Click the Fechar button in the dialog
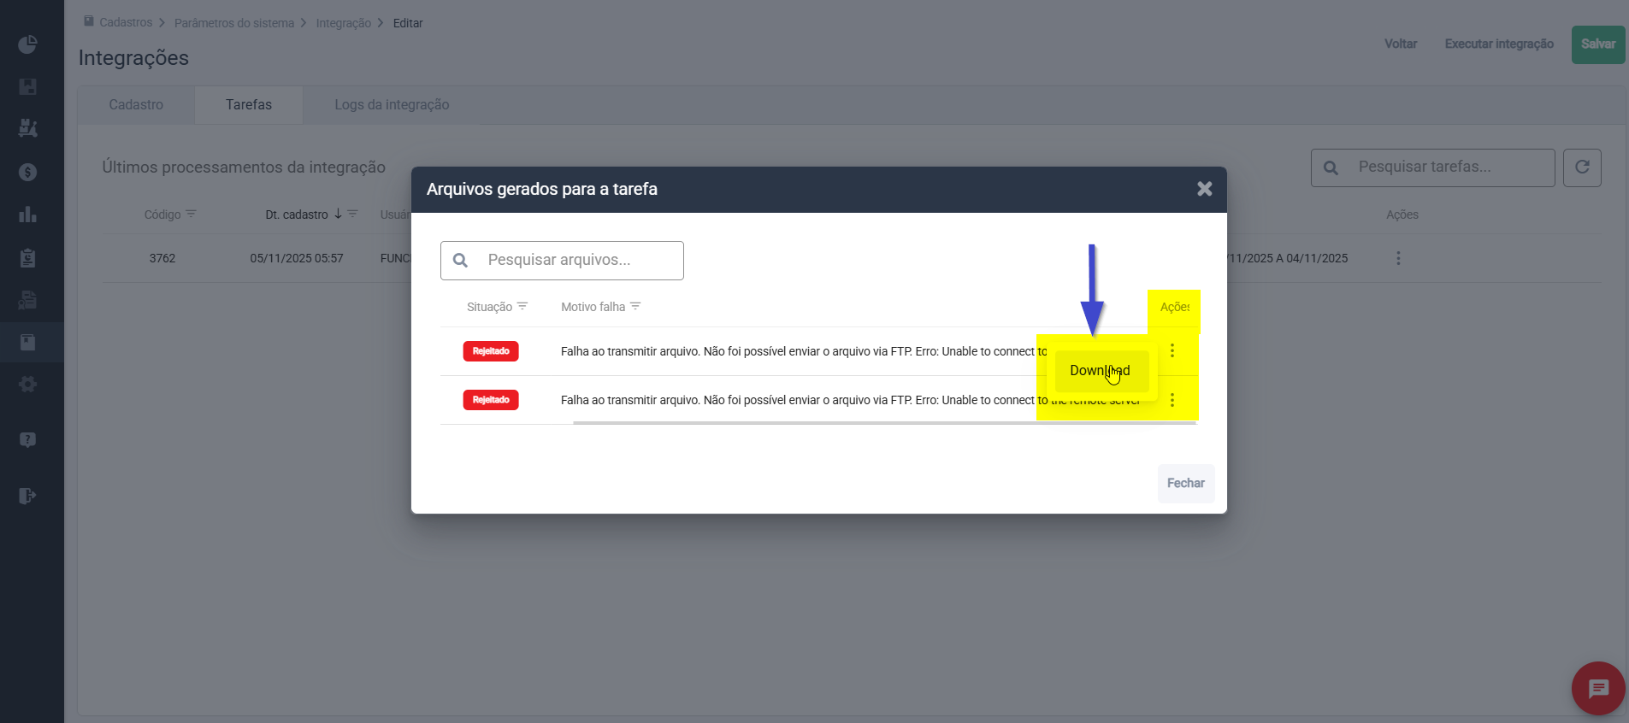This screenshot has width=1629, height=723. point(1186,484)
